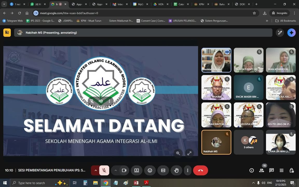
Task: Expand video options chevron beside the camera
Action: click(x=115, y=170)
